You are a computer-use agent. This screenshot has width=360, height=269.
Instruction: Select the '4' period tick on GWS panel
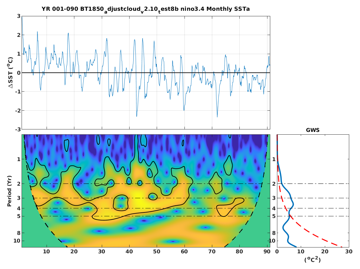(274, 208)
